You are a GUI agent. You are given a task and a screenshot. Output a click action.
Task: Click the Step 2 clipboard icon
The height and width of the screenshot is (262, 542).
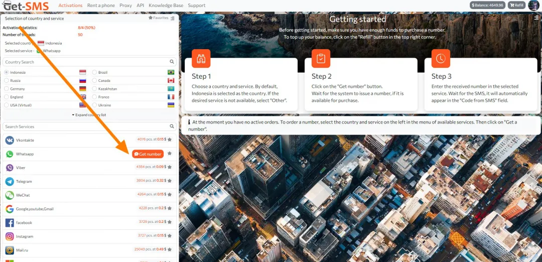click(321, 58)
